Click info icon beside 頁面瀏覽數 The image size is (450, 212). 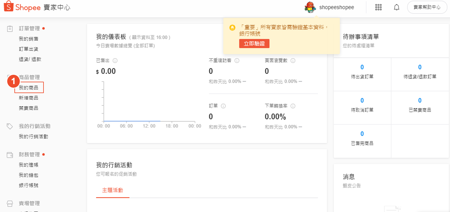pyautogui.click(x=293, y=61)
